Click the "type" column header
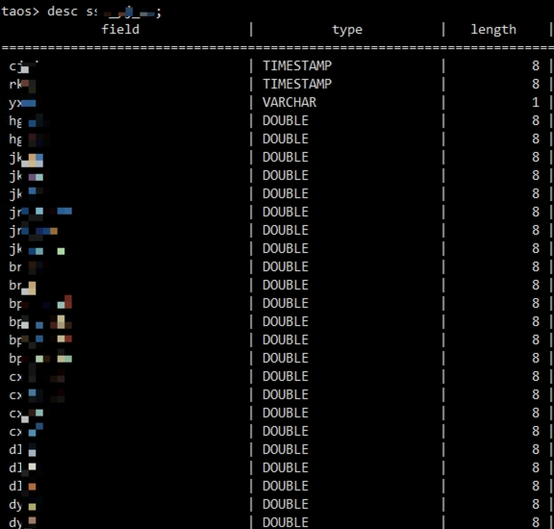 [x=347, y=30]
